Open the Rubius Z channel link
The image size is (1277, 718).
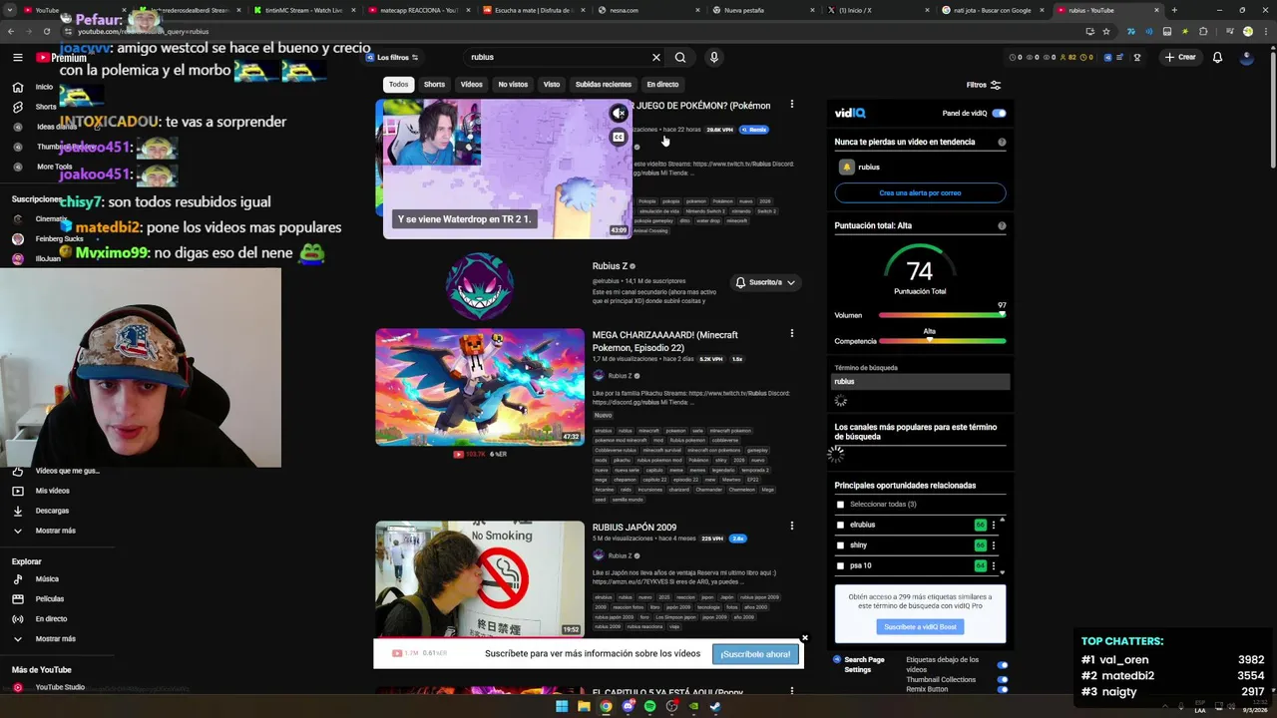click(x=610, y=266)
